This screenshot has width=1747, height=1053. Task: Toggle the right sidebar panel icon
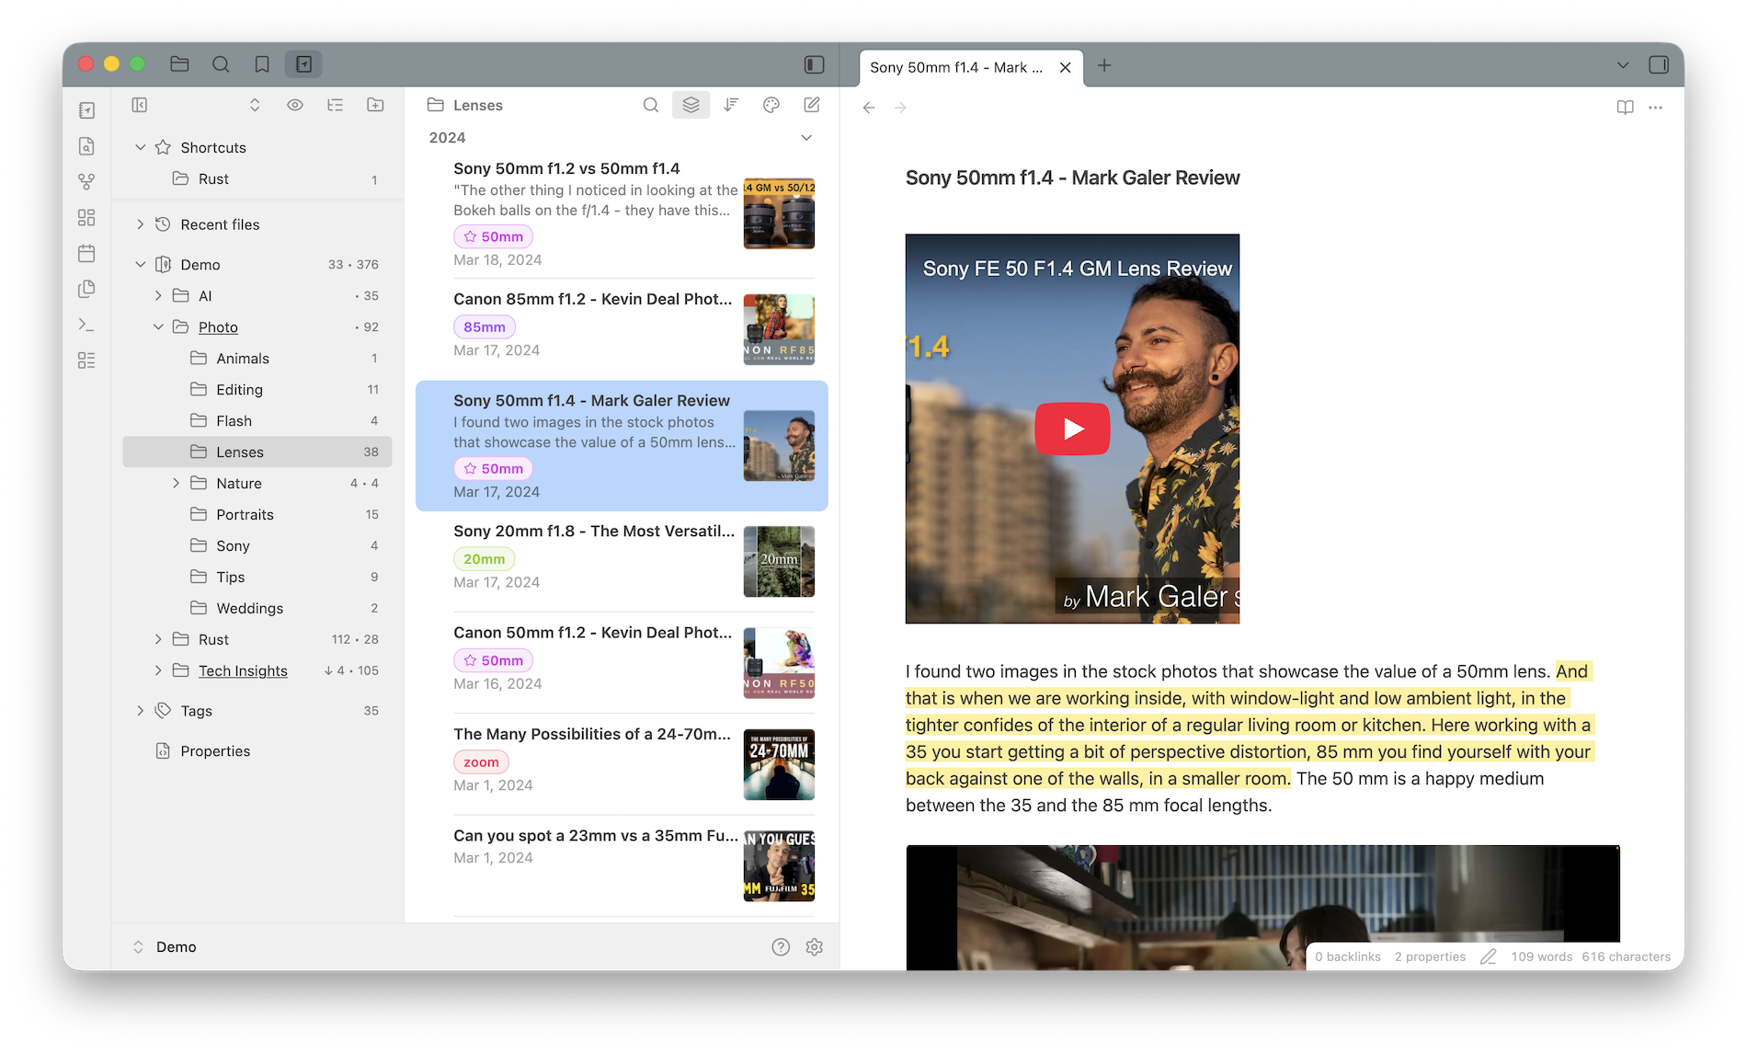1659,65
